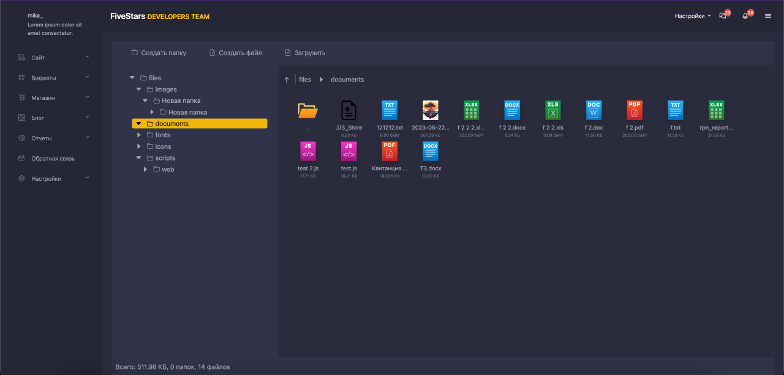Click the up arrow in breadcrumb bar
The height and width of the screenshot is (375, 784).
[x=287, y=80]
